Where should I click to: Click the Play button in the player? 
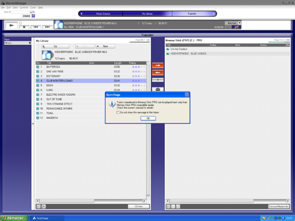[x=12, y=25]
